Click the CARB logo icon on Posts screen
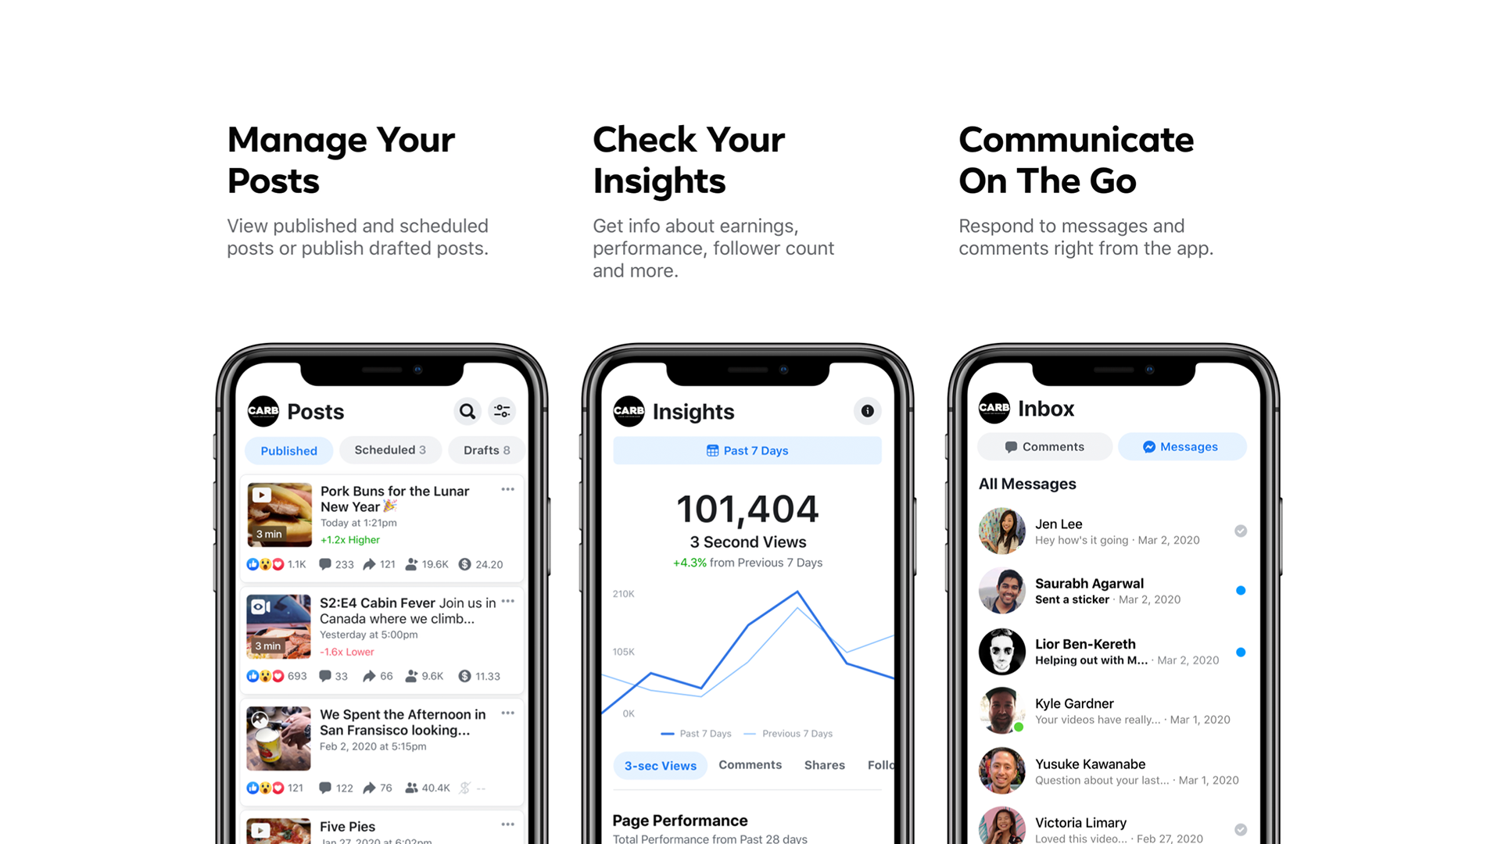This screenshot has height=844, width=1501. (262, 409)
